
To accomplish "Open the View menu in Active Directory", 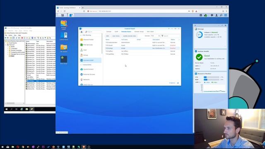I will 15,35.
